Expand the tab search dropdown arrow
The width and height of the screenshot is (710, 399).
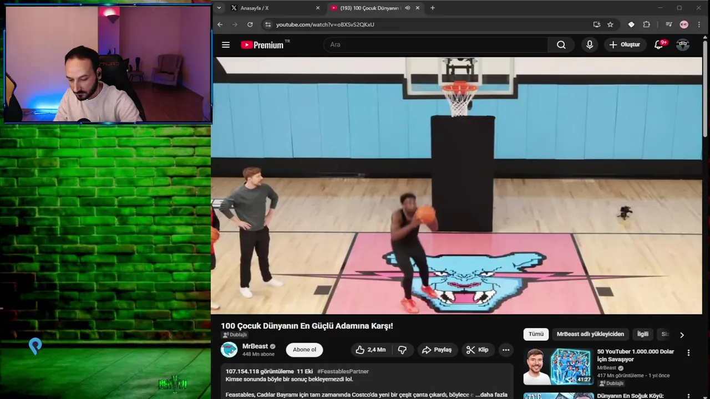[x=219, y=8]
